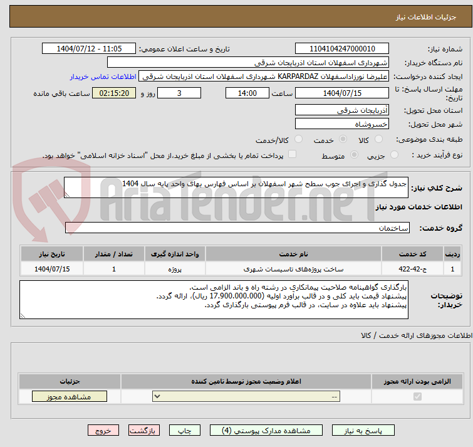Click the deadline time field 14:00

(x=247, y=93)
